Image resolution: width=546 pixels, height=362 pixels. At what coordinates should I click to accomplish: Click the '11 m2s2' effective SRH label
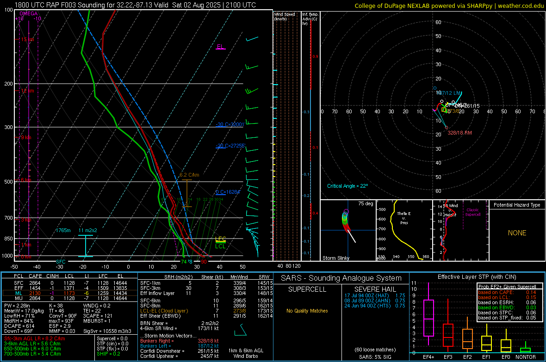[x=88, y=230]
